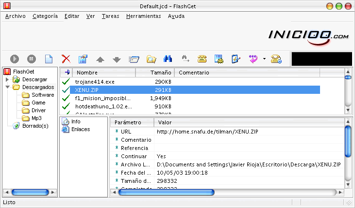Image resolution: width=355 pixels, height=208 pixels.
Task: Click the Fecha del value 10/05/03 19:00:18
Action: coord(182,173)
